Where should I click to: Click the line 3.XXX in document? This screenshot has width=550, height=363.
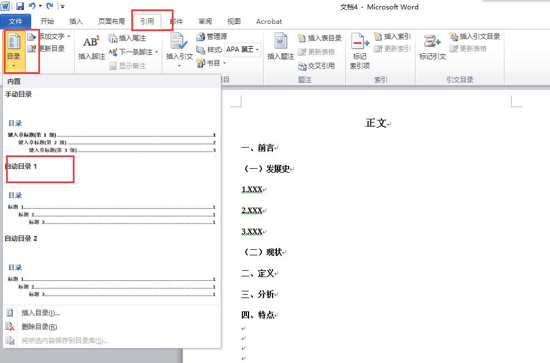pyautogui.click(x=252, y=232)
